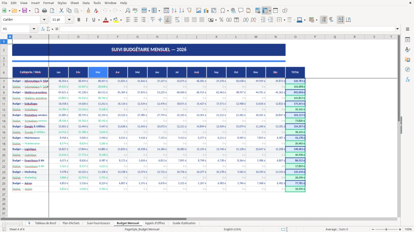Toggle Italic formatting

coord(86,20)
